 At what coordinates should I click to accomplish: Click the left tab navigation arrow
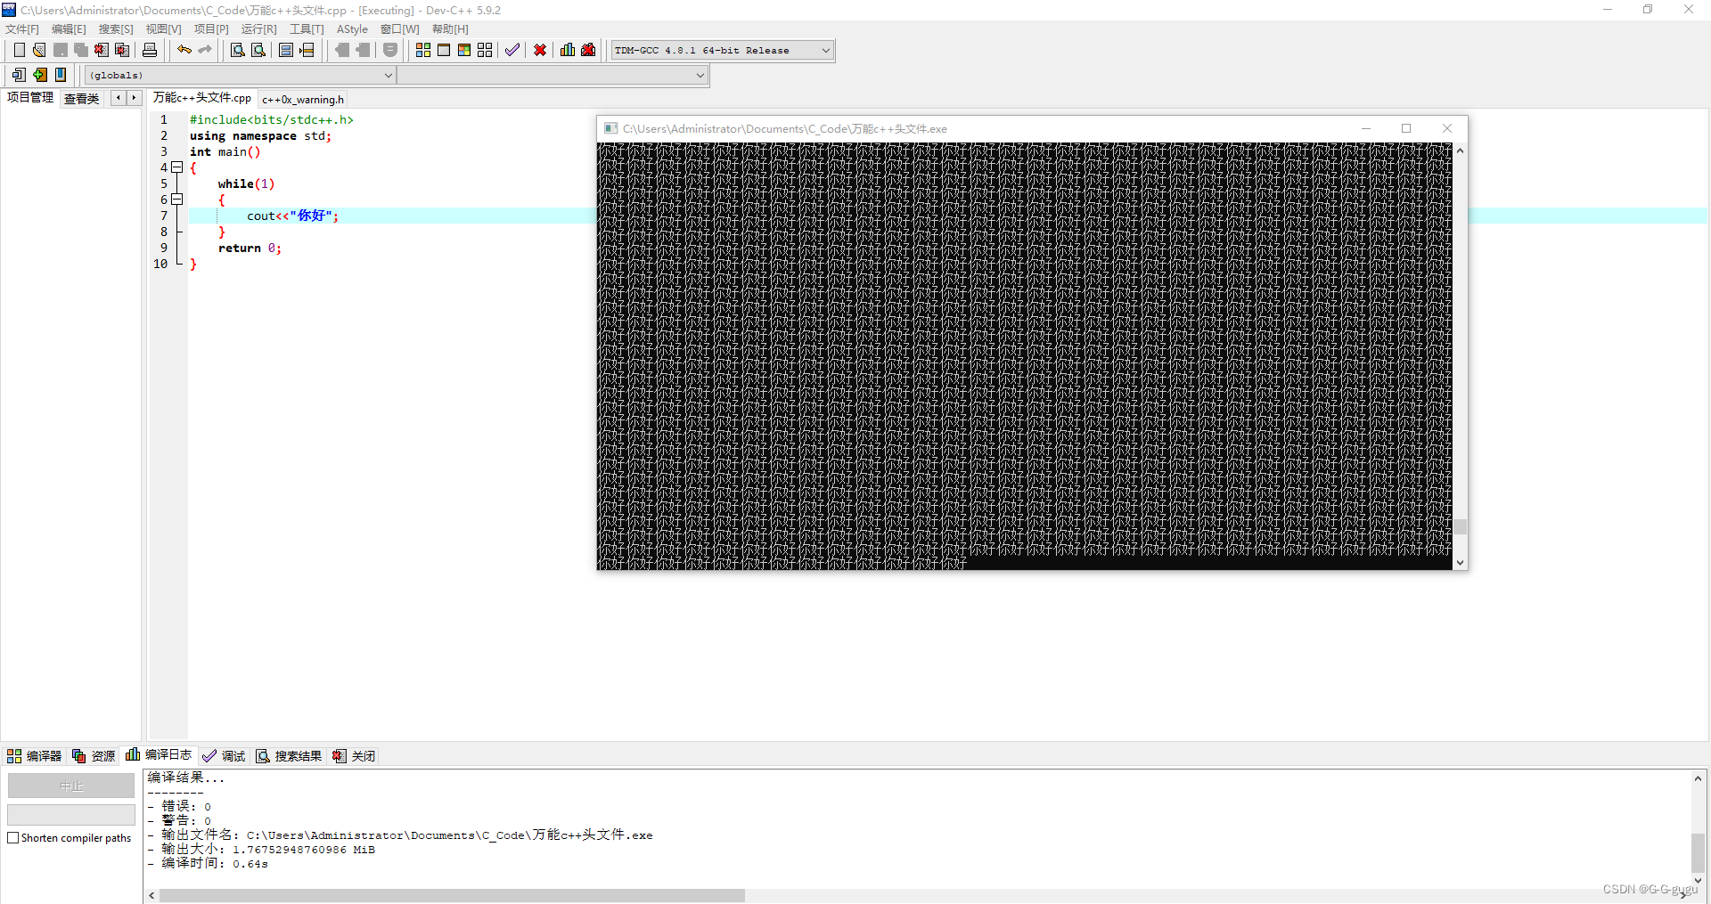118,98
